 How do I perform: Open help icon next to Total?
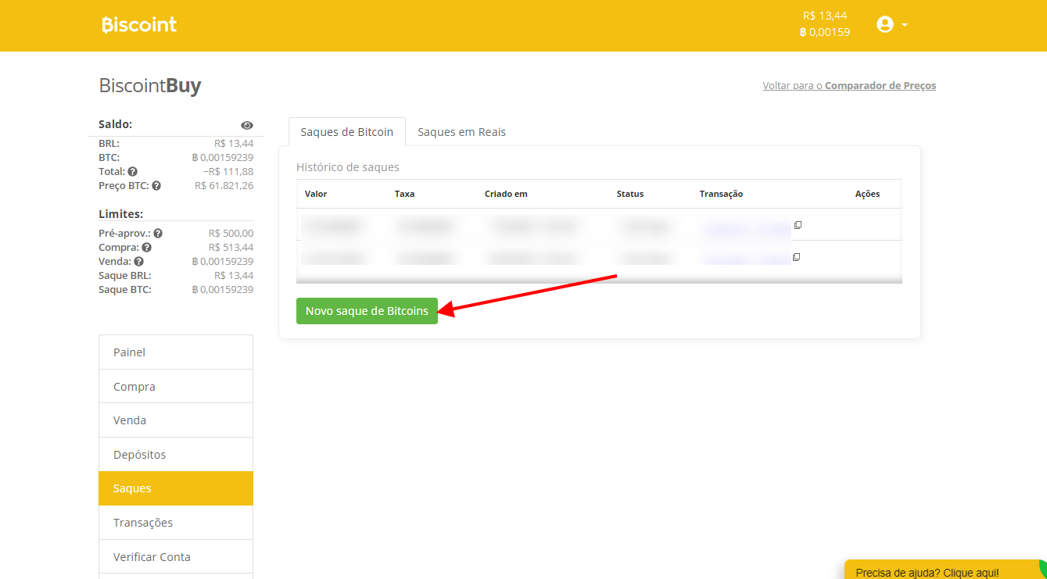click(133, 172)
